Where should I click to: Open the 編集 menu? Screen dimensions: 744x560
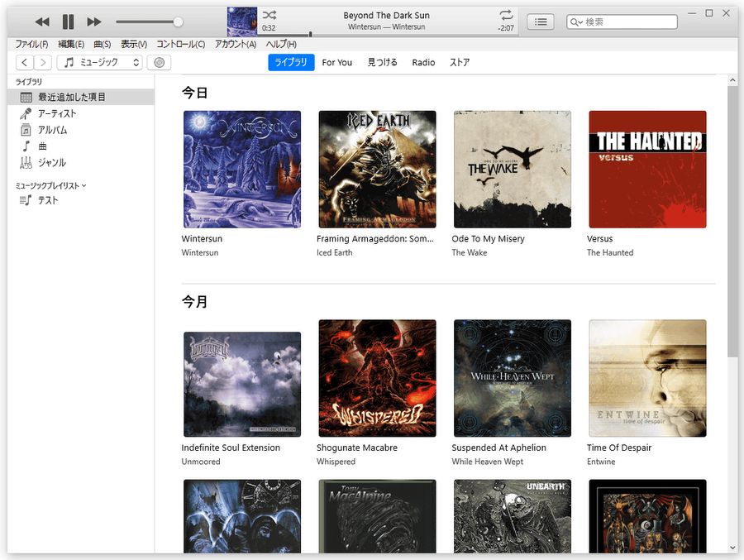tap(71, 44)
